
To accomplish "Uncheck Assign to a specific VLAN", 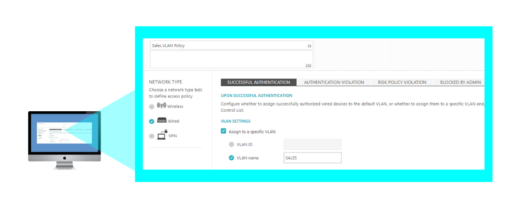I will pos(224,132).
